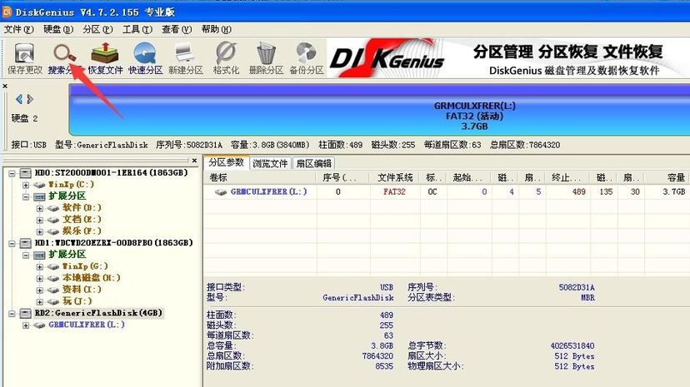The image size is (690, 387).
Task: Go to previous disk with left arrow
Action: tap(19, 99)
